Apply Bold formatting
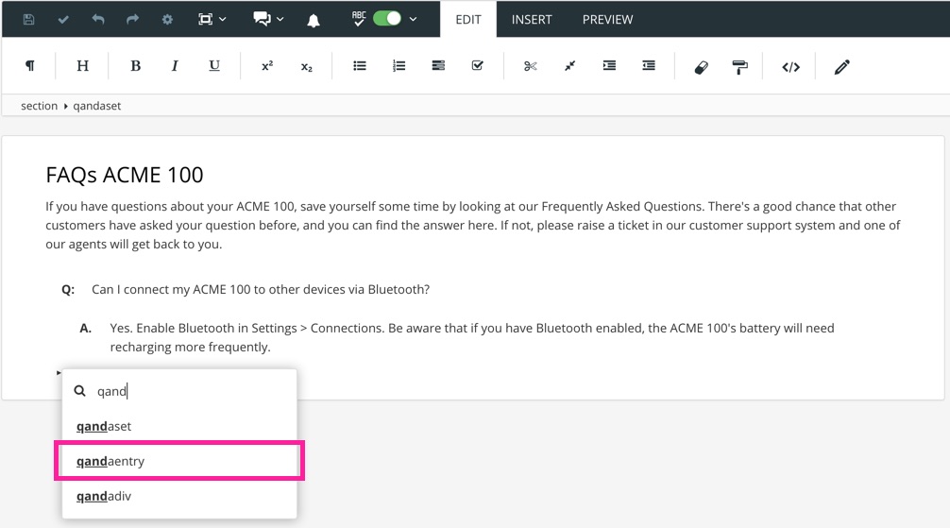 click(x=135, y=66)
